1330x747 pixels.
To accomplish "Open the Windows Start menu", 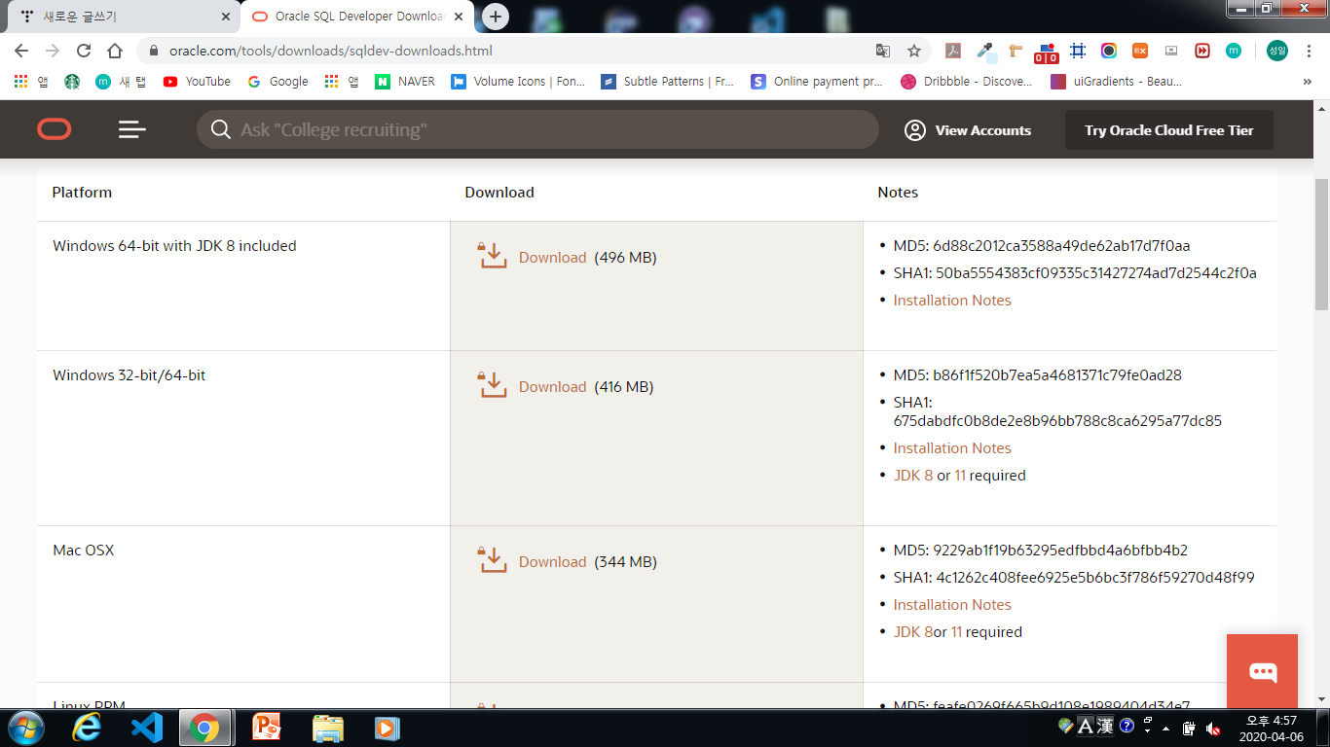I will coord(25,728).
